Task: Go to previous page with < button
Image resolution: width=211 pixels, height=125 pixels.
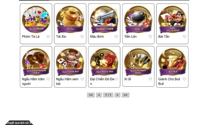Action: click(99, 95)
